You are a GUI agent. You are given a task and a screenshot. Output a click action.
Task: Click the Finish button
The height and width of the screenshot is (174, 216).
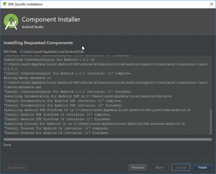202,168
